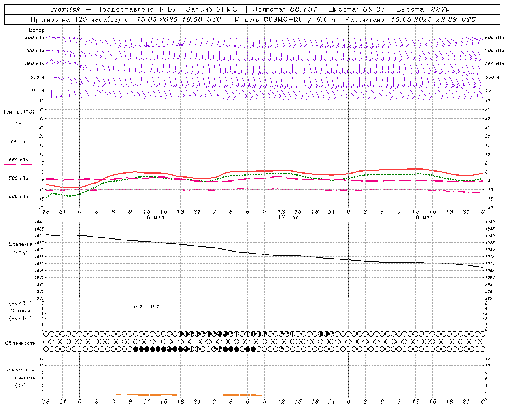
Task: Click the Конвективн. convective cloud label
Action: pyautogui.click(x=20, y=370)
